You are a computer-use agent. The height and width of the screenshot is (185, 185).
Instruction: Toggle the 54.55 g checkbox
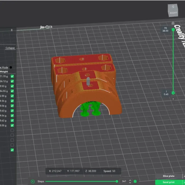[x=12, y=91]
